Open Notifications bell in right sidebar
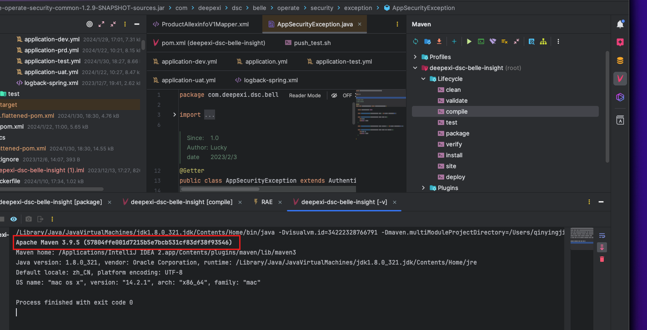Image resolution: width=647 pixels, height=330 pixels. tap(620, 25)
